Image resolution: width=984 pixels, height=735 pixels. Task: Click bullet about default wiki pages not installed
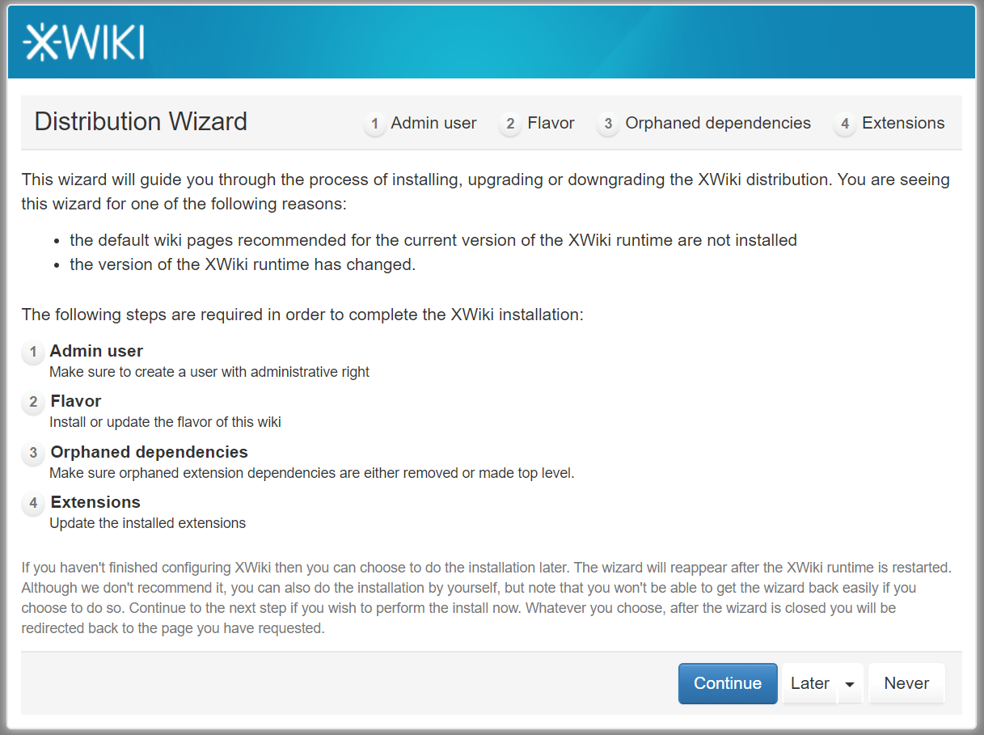click(x=433, y=240)
